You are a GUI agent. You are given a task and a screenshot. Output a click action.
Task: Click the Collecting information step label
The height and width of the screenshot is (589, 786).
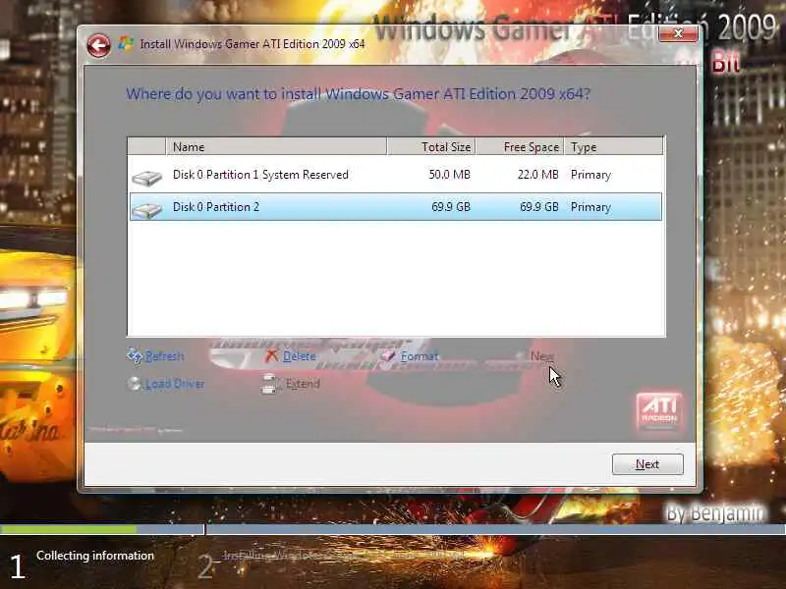[x=95, y=556]
